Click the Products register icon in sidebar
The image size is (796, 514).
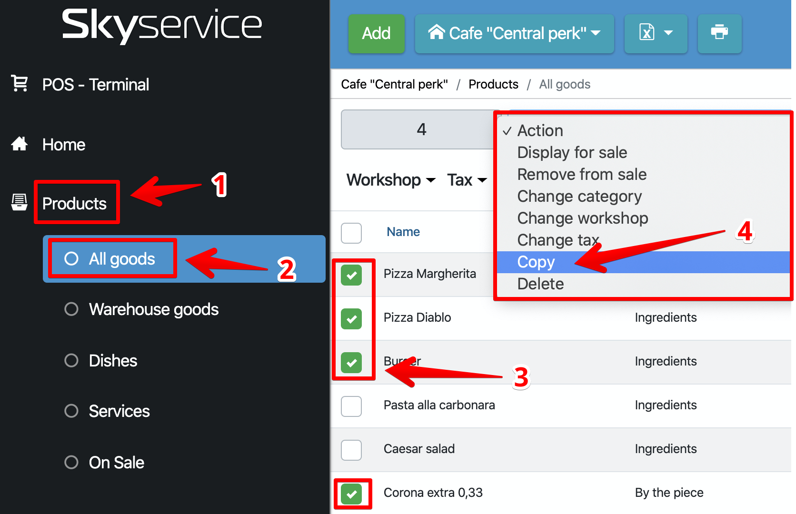pyautogui.click(x=20, y=202)
